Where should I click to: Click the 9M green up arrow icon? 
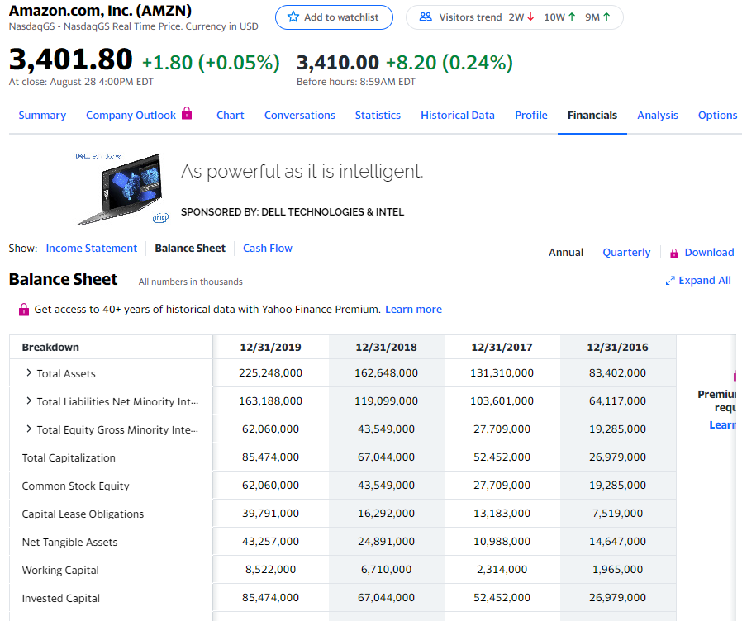click(x=606, y=17)
